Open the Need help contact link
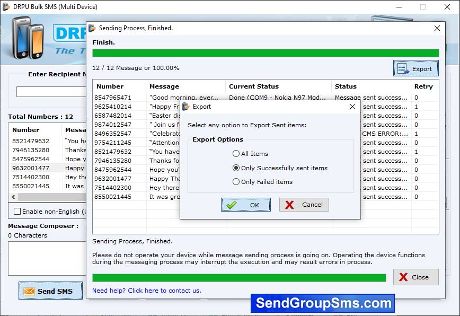 click(x=146, y=291)
